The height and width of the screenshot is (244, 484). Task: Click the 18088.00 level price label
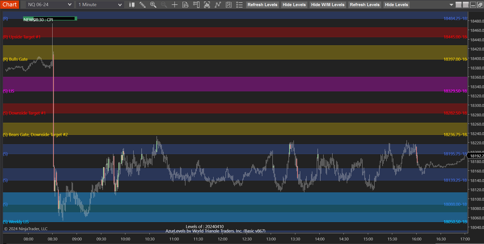coord(455,204)
